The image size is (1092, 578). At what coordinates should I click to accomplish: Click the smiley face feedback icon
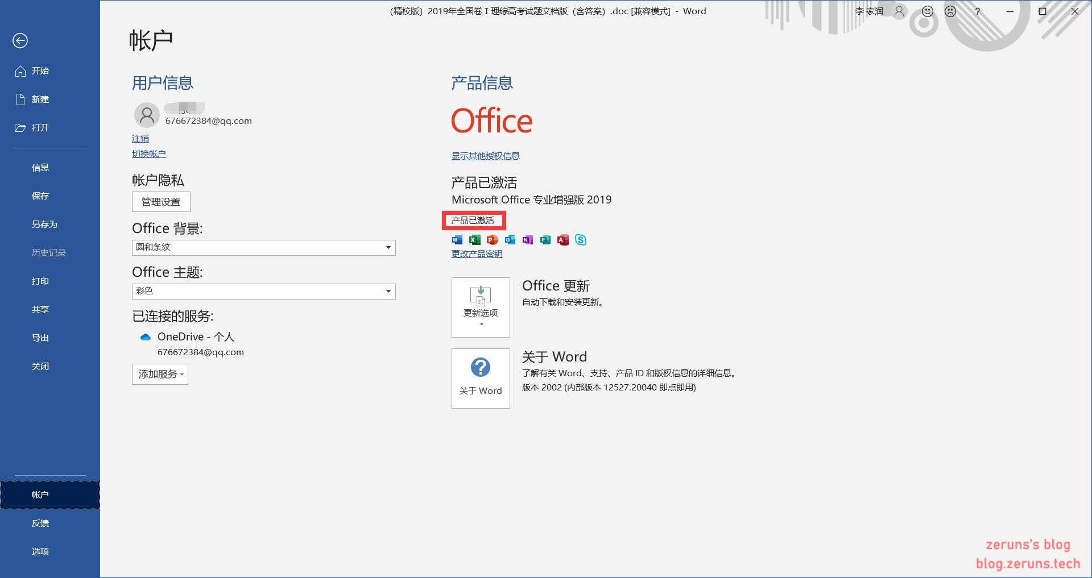click(x=928, y=11)
